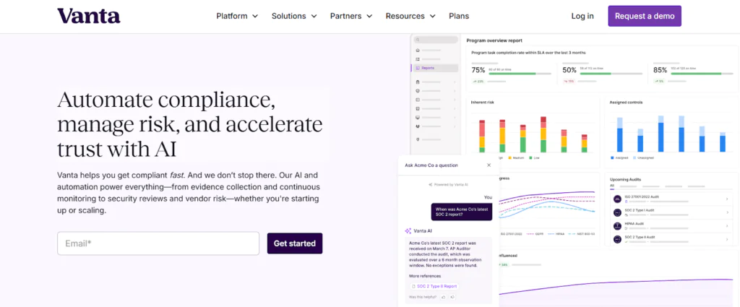Expand the HIPAA Audit row chevron
Screen dimensions: 740x307
pos(727,226)
